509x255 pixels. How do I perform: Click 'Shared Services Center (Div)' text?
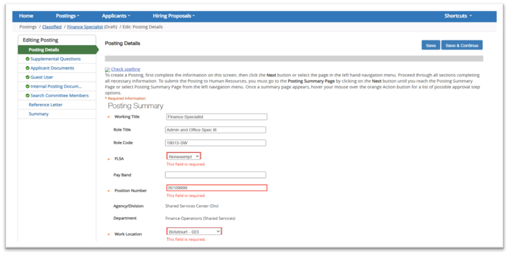pos(192,206)
